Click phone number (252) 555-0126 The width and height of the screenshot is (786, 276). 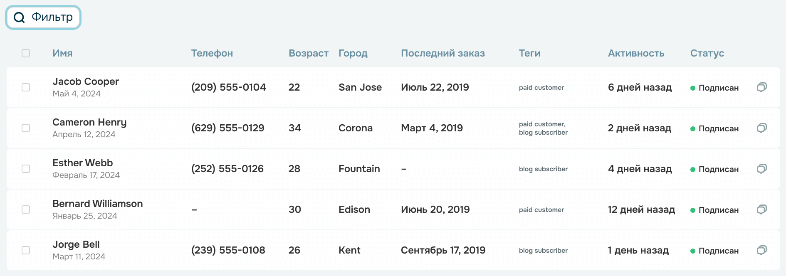[227, 169]
